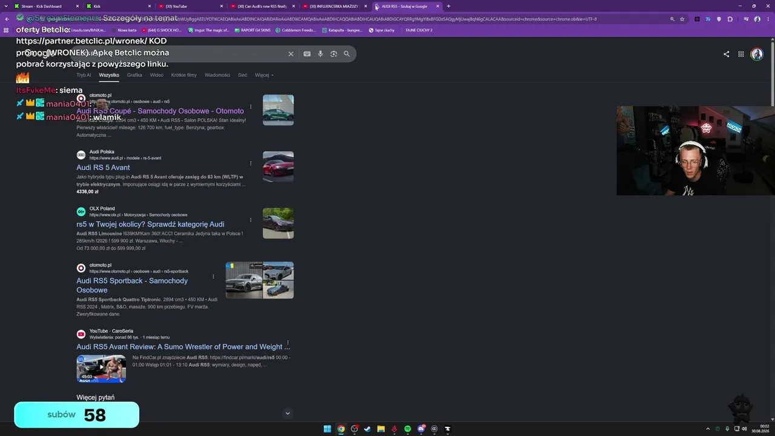Open the Google account avatar on the page
Image resolution: width=775 pixels, height=436 pixels.
(x=757, y=54)
